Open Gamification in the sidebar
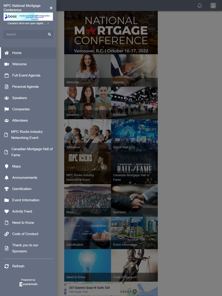 pos(28,189)
